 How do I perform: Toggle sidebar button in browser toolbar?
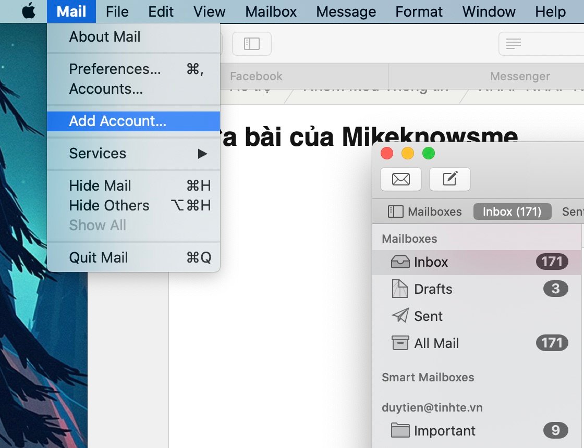click(x=252, y=44)
